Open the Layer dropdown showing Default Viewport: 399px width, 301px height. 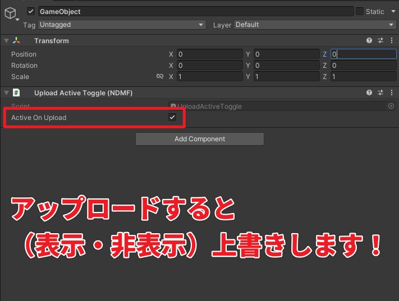pyautogui.click(x=315, y=25)
